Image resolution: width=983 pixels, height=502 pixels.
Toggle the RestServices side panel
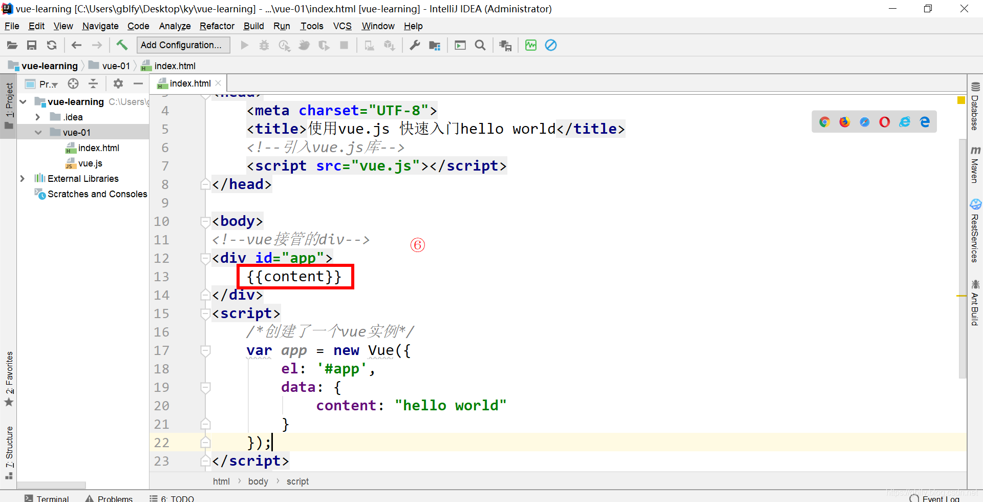pyautogui.click(x=975, y=231)
